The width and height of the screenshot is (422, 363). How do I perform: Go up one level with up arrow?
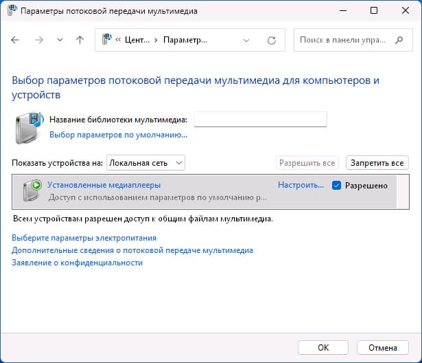tap(80, 40)
